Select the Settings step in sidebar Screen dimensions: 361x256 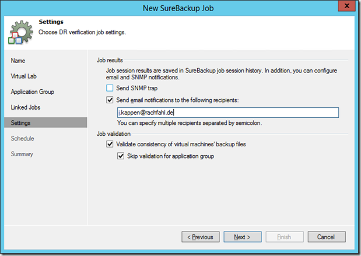[x=45, y=122]
